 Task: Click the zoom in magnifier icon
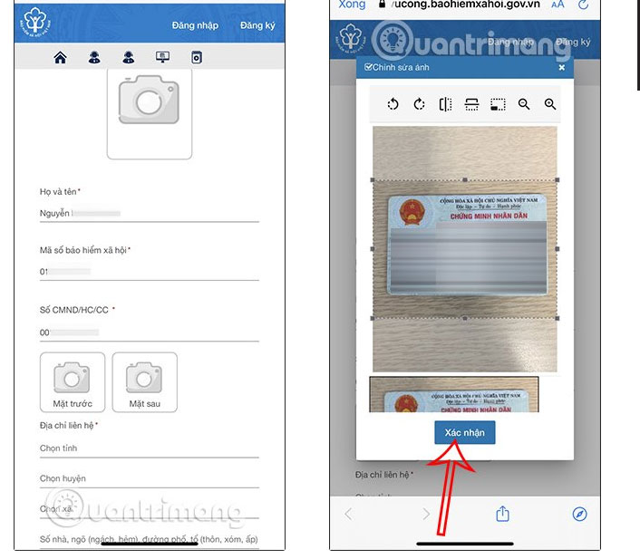coord(550,104)
